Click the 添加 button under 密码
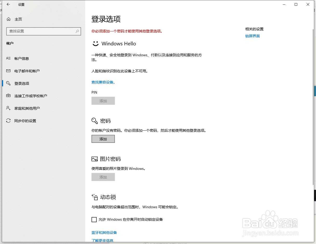The width and height of the screenshot is (316, 244). (103, 139)
